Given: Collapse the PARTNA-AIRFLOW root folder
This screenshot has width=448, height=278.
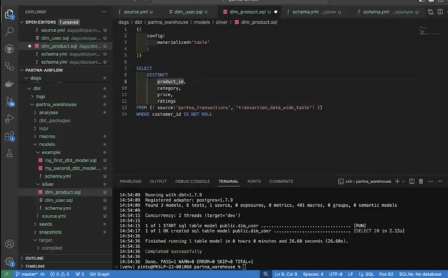Looking at the screenshot, I should [x=22, y=70].
